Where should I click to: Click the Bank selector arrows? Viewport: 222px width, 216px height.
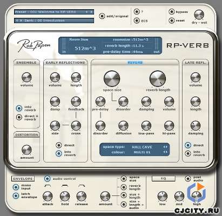pyautogui.click(x=19, y=21)
